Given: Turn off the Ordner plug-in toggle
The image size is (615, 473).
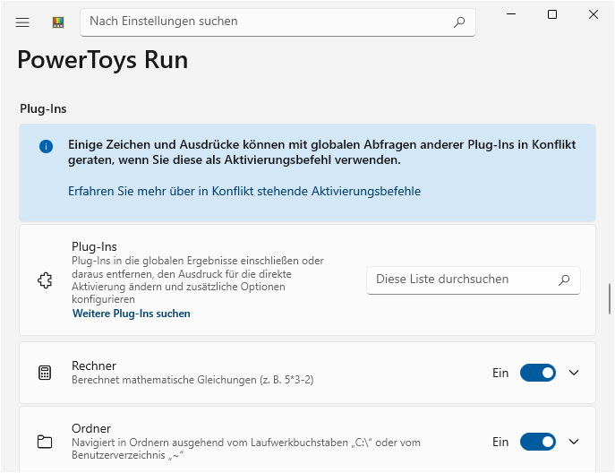Looking at the screenshot, I should pos(538,442).
